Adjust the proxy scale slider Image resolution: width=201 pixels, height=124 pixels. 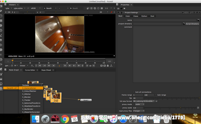(x=170, y=108)
